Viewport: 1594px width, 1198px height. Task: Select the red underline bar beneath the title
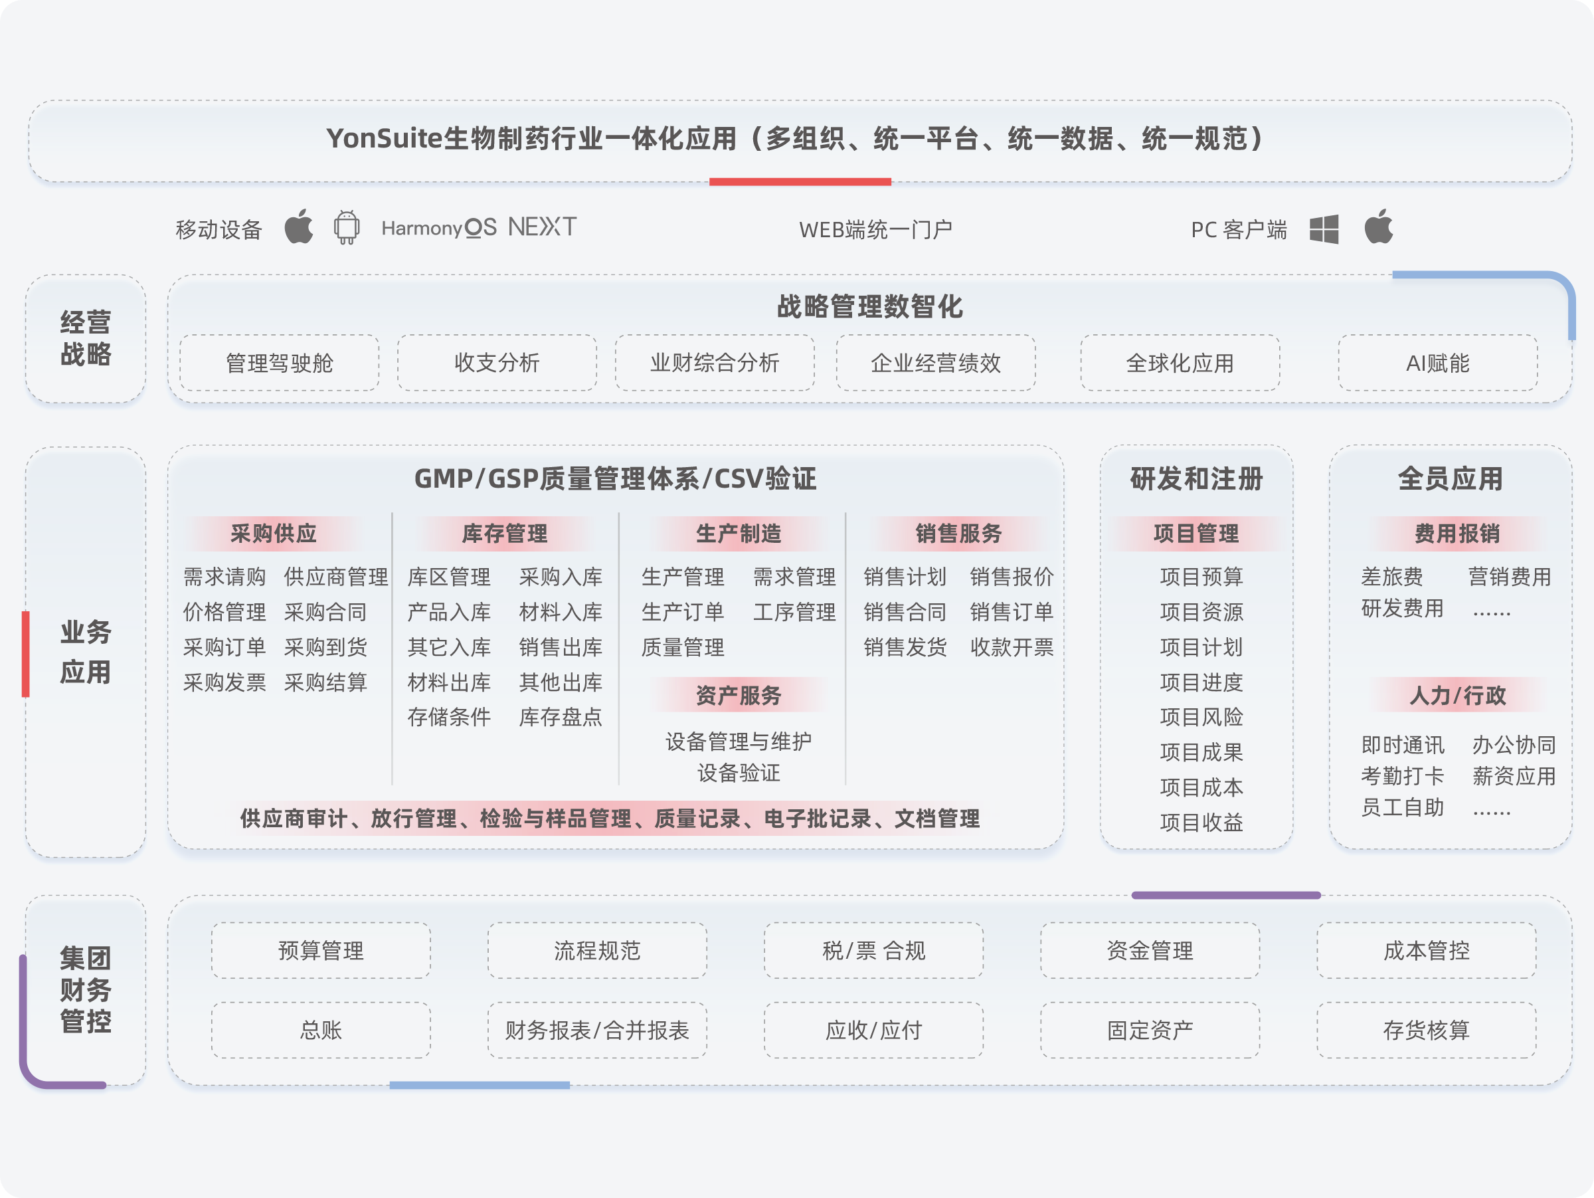tap(802, 181)
